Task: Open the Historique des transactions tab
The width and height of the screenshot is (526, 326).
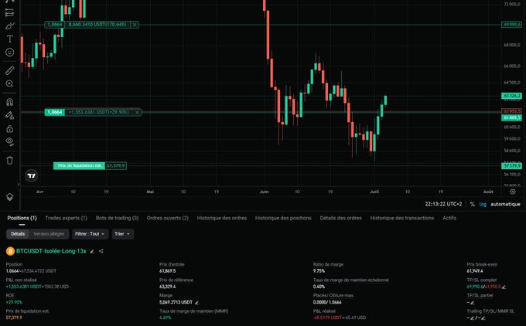Action: point(402,218)
